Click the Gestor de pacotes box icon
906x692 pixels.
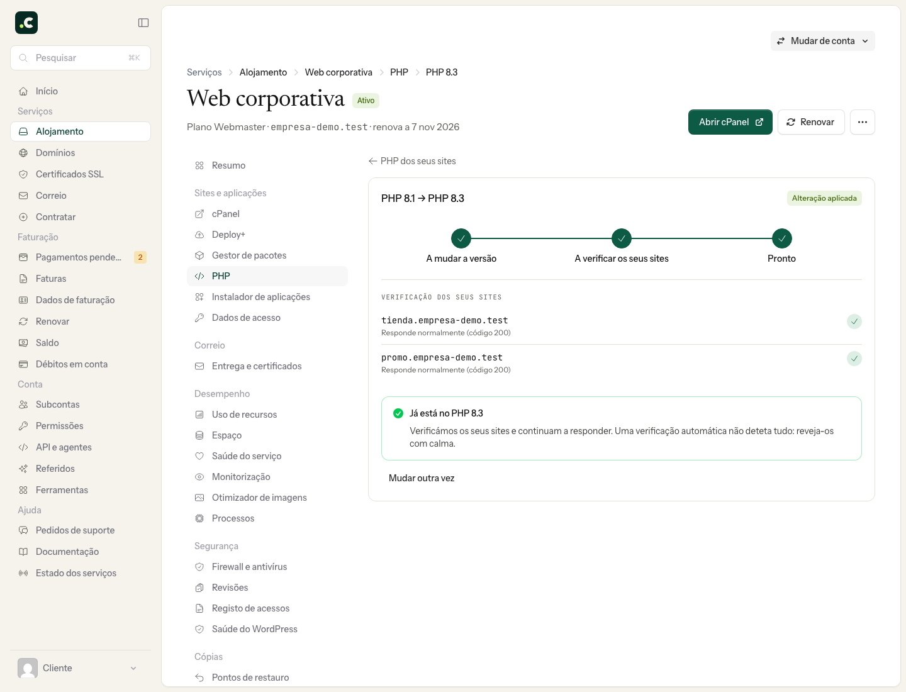pos(199,255)
